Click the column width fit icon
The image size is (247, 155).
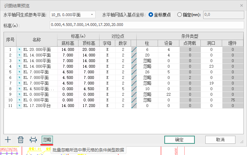coord(33,140)
